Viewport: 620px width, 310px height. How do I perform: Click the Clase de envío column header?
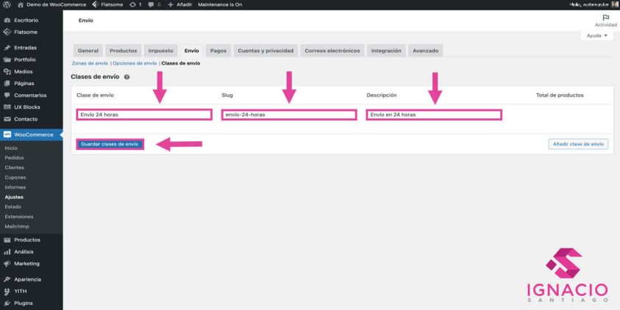tap(96, 95)
